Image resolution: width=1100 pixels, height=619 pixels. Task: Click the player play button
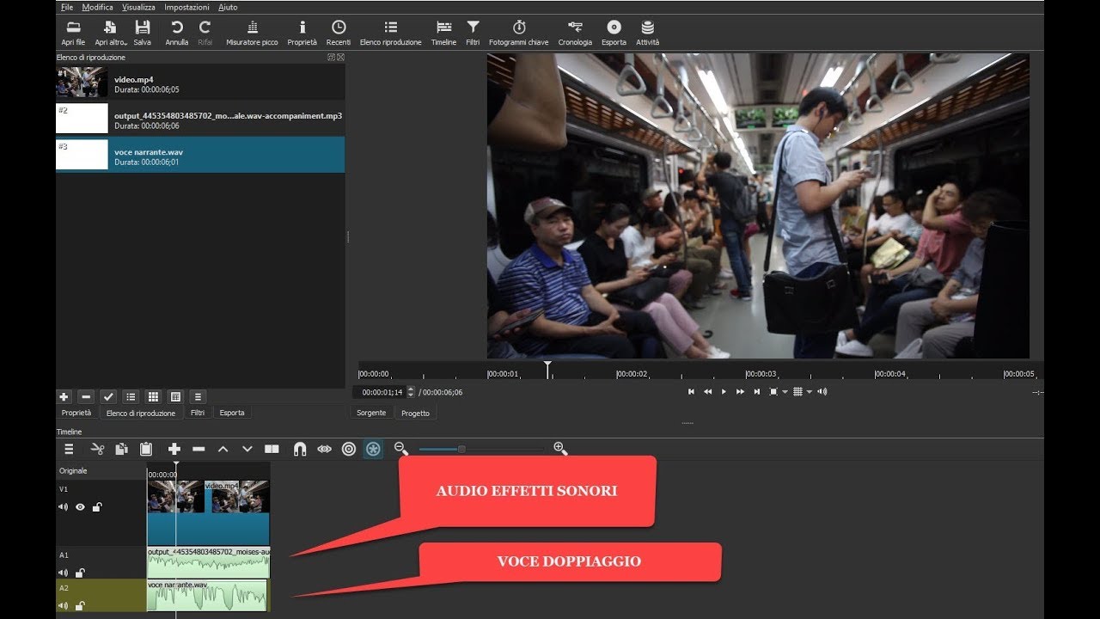tap(724, 392)
